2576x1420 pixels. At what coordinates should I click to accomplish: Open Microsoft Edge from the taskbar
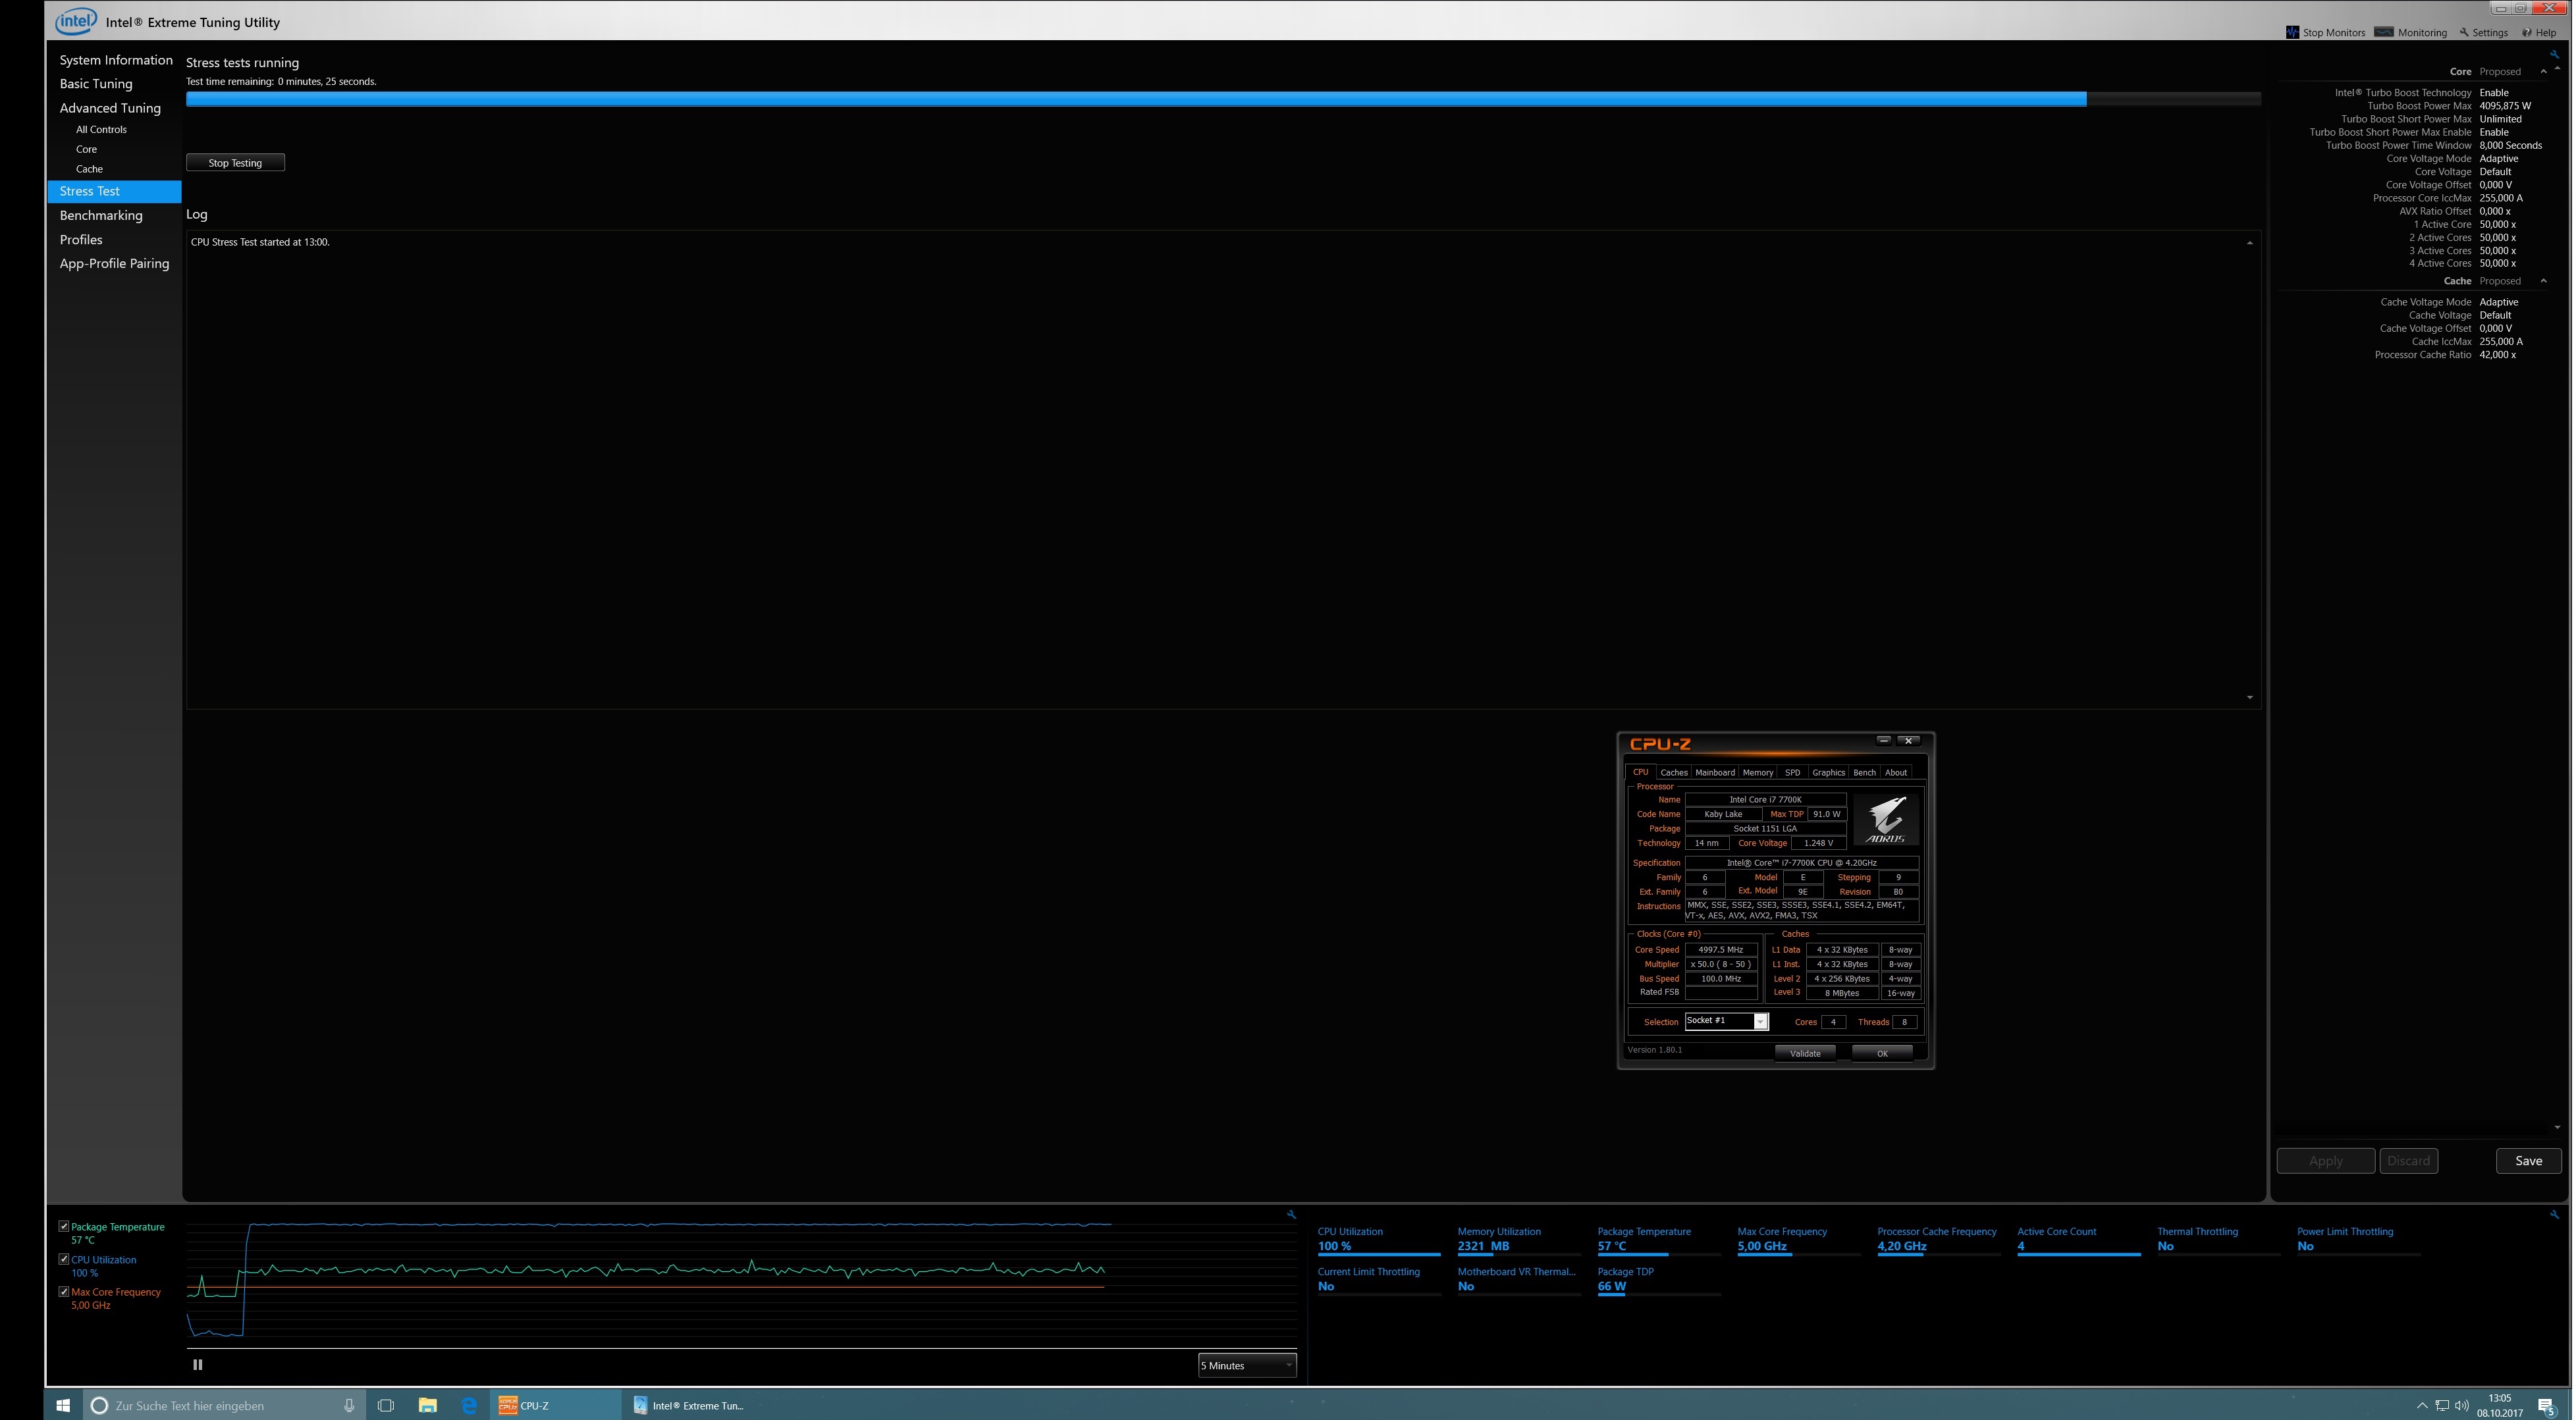pos(469,1405)
